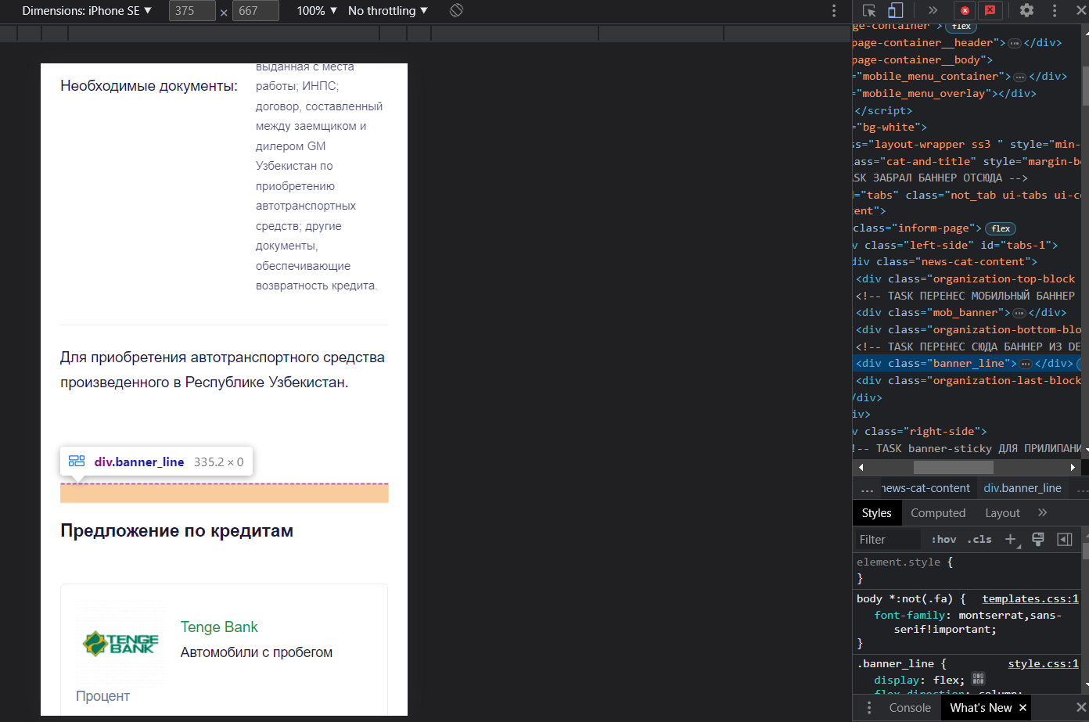Select the organization-last-block node
The width and height of the screenshot is (1089, 722).
(969, 381)
